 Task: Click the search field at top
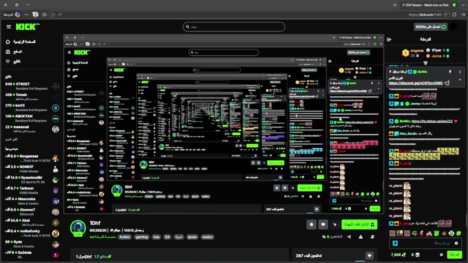234,27
